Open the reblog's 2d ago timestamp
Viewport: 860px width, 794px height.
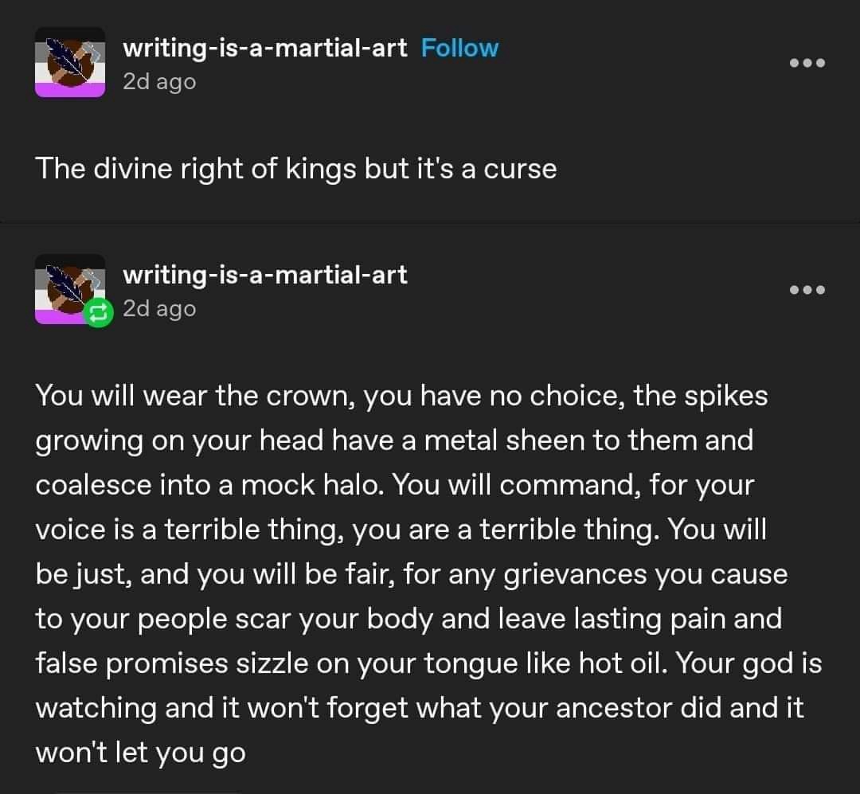click(159, 309)
